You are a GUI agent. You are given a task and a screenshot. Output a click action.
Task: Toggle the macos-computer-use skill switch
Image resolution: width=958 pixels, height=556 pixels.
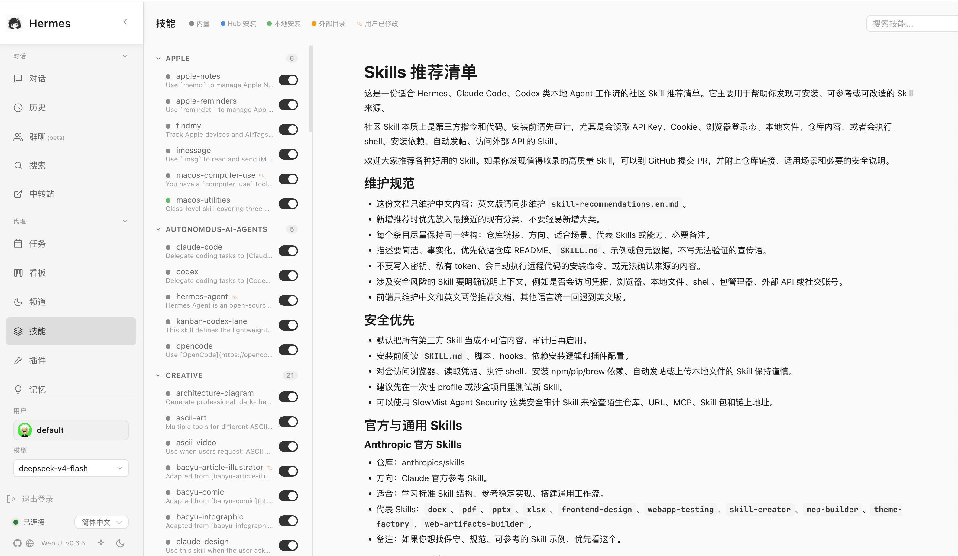(x=288, y=178)
